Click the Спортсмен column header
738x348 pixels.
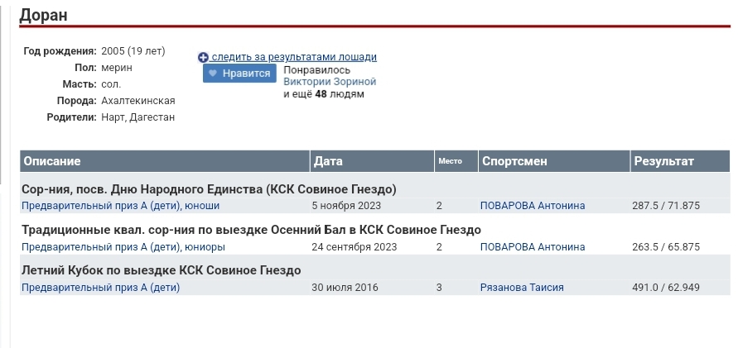(x=514, y=161)
